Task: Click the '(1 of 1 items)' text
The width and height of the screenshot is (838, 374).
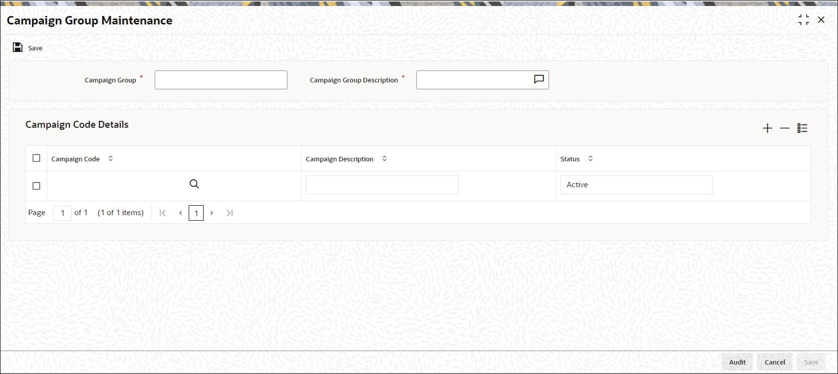Action: pos(121,213)
